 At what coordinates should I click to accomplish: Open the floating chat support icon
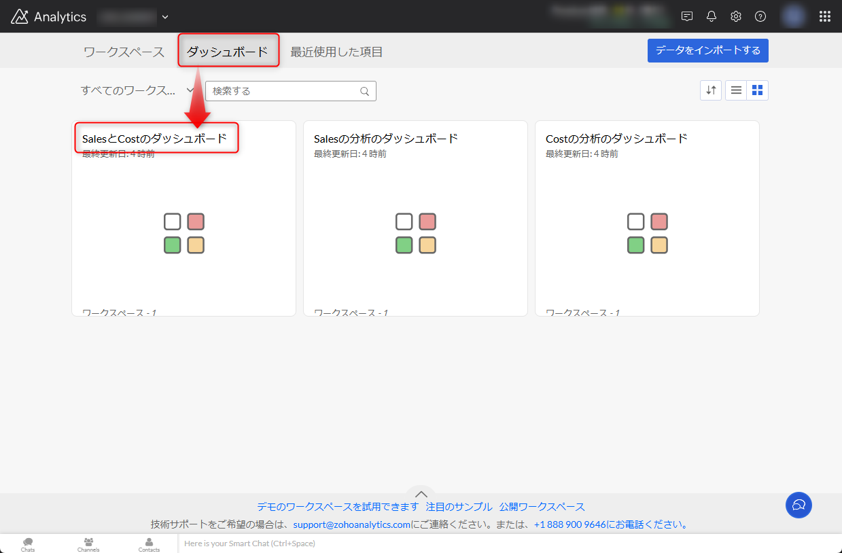799,505
